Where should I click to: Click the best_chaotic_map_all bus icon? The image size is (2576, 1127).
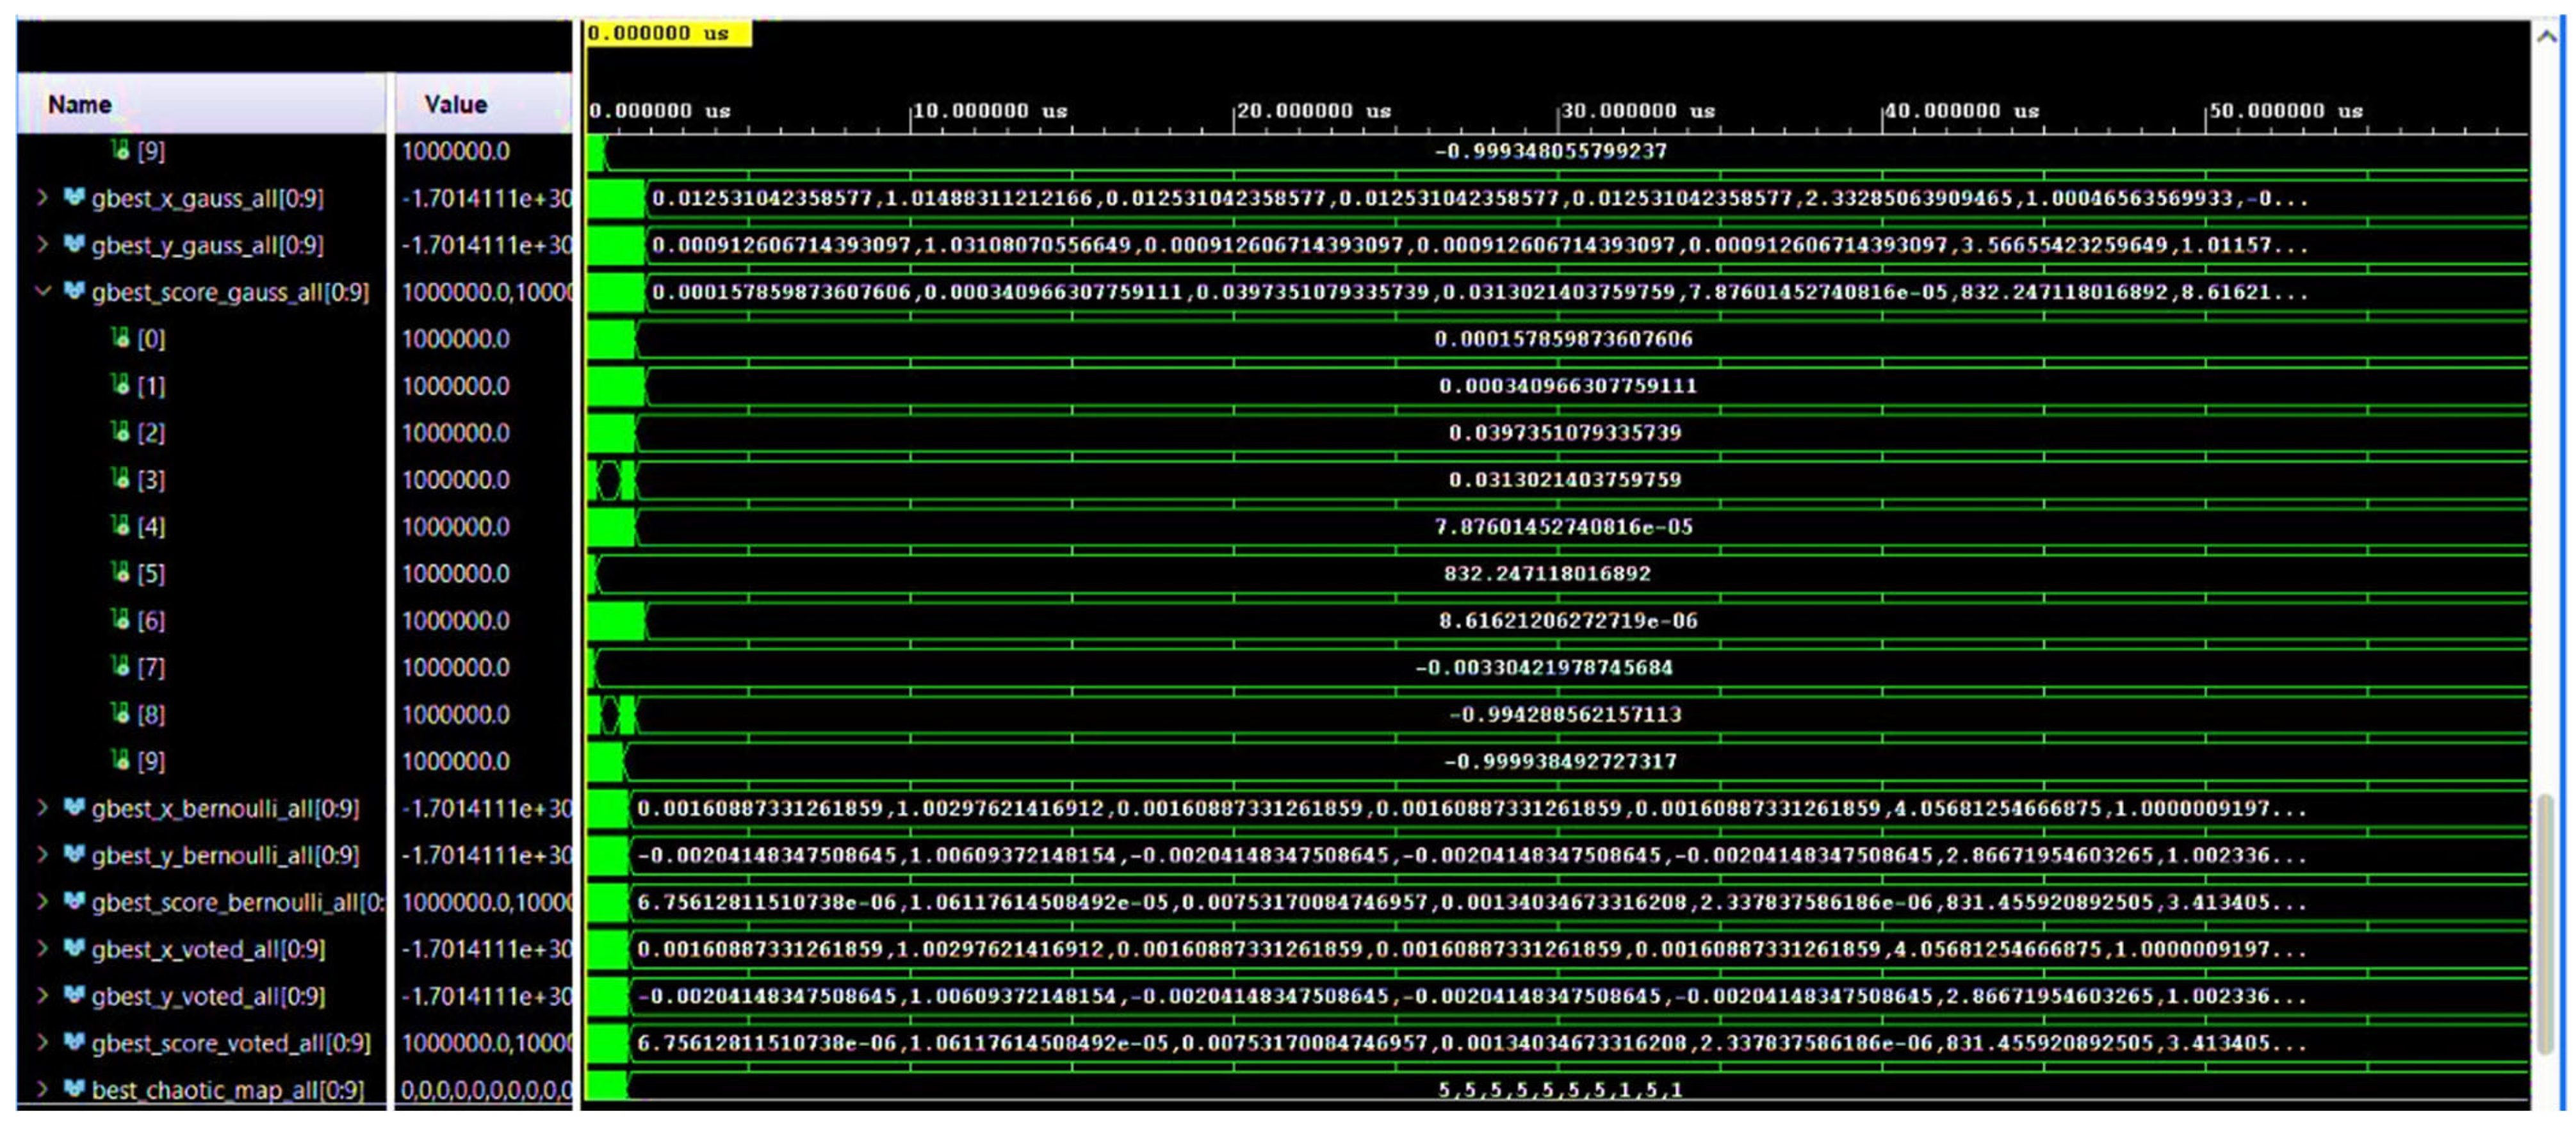point(74,1089)
